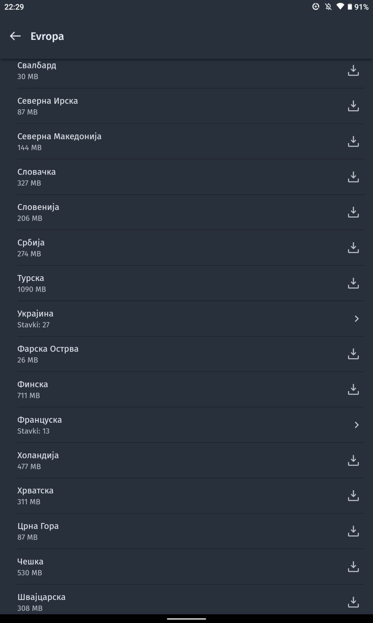Download the Црна Гора map
The image size is (373, 623).
353,531
